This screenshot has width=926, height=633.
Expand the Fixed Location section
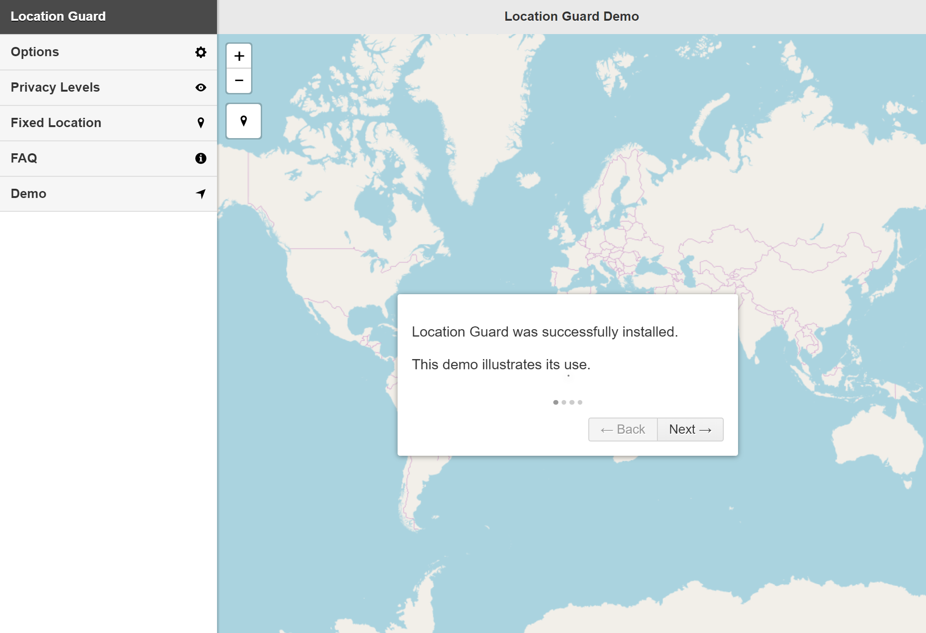click(x=108, y=122)
